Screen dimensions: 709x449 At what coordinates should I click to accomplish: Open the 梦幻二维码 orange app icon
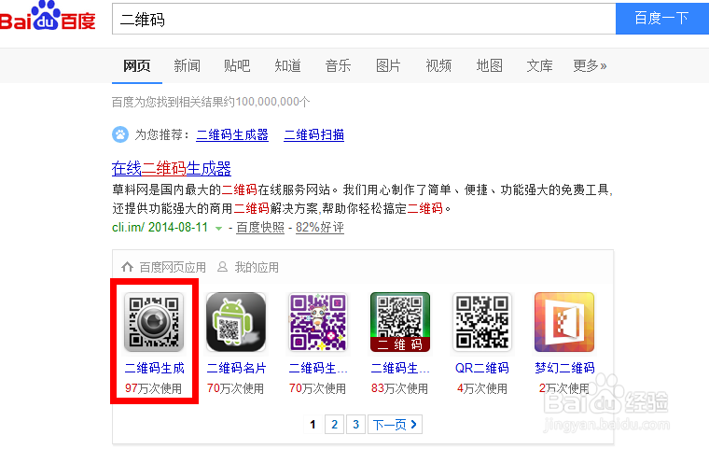coord(564,322)
